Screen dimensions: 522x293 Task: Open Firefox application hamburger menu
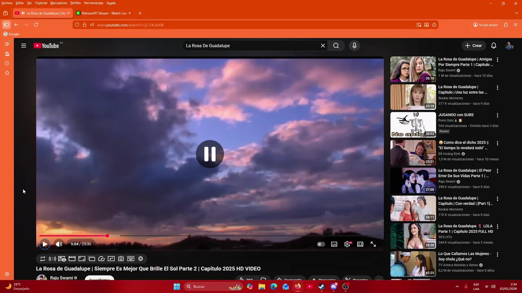coord(515,25)
